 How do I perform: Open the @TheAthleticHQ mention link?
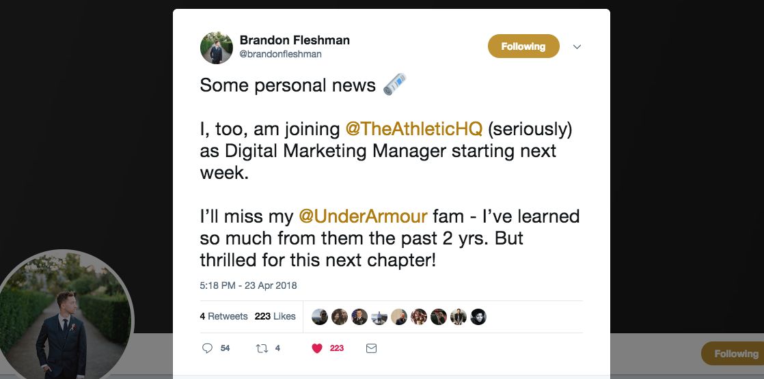[x=414, y=128]
